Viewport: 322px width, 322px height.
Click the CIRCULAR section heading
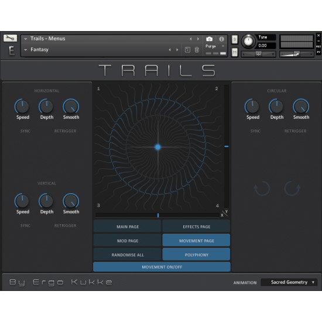click(276, 91)
